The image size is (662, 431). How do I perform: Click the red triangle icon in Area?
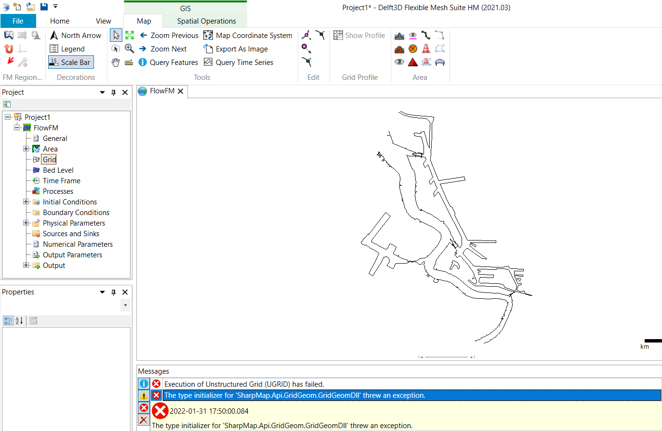413,62
